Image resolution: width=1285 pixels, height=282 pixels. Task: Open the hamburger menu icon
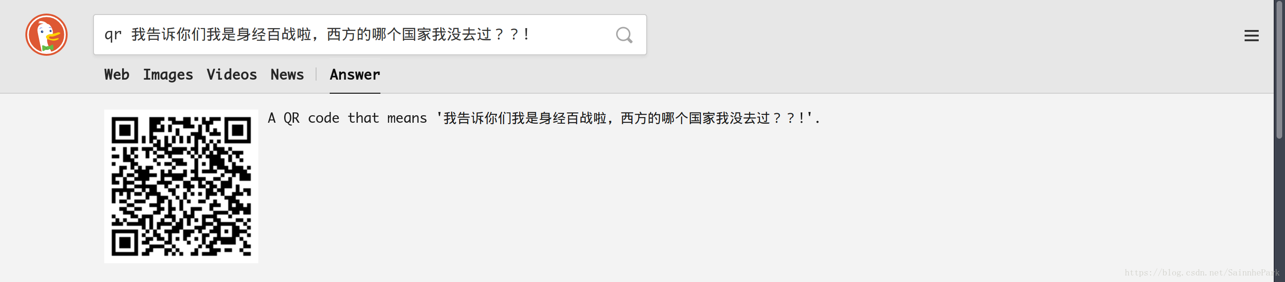coord(1251,36)
